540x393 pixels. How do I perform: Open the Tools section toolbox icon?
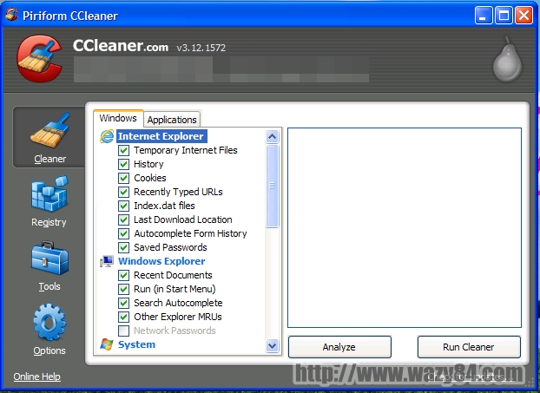[x=49, y=259]
